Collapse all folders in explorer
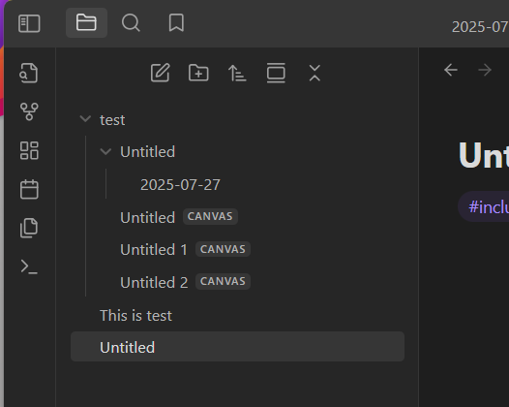 coord(314,73)
